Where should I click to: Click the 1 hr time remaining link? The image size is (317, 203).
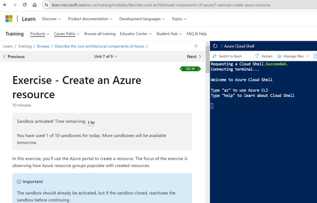point(91,123)
